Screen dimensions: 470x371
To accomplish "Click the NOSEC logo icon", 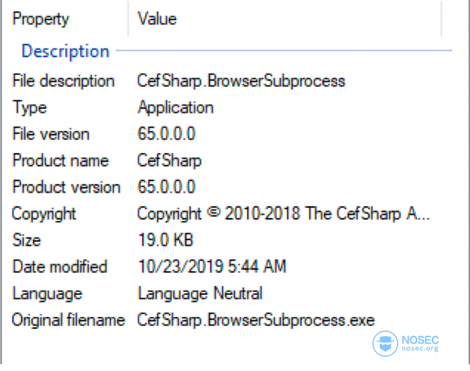I will (x=385, y=344).
